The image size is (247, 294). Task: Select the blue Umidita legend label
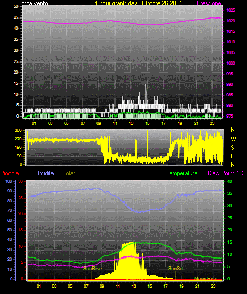tap(45, 173)
